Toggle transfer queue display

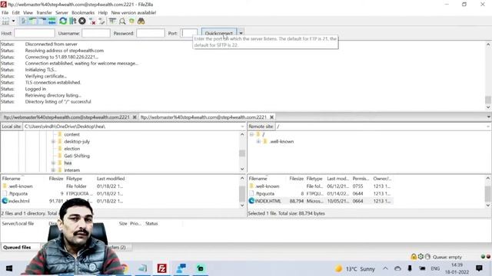52,21
